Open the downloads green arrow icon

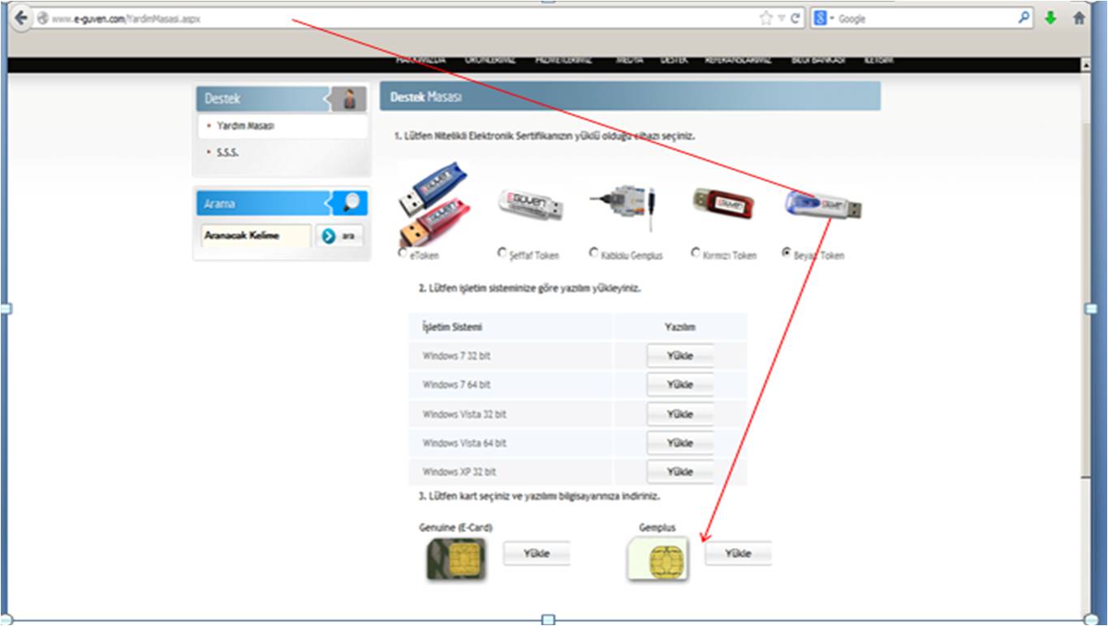1050,18
